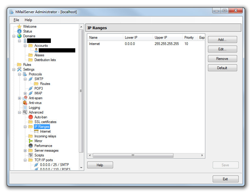Open the Auto-ban red icon
This screenshot has height=194, width=252.
pos(31,117)
